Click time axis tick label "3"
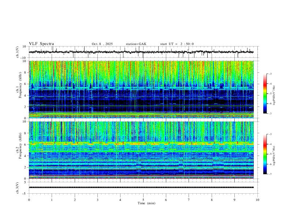Viewport: 290px width, 224px height. (97, 200)
